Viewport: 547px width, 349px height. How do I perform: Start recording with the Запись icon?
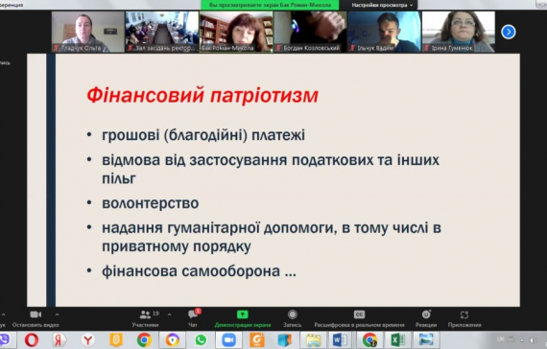click(293, 314)
